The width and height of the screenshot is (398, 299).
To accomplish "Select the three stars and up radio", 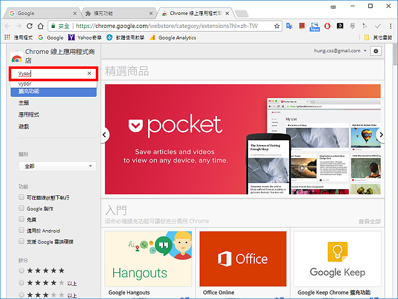I will (22, 295).
